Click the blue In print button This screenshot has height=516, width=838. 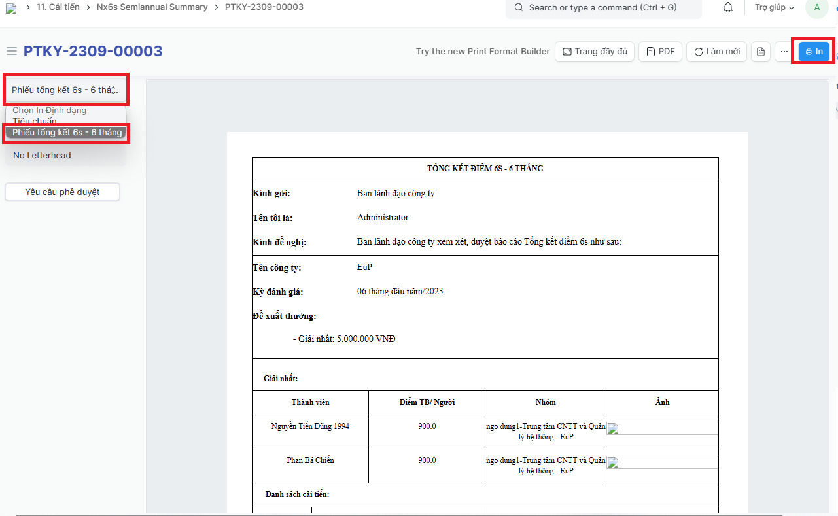tap(814, 52)
